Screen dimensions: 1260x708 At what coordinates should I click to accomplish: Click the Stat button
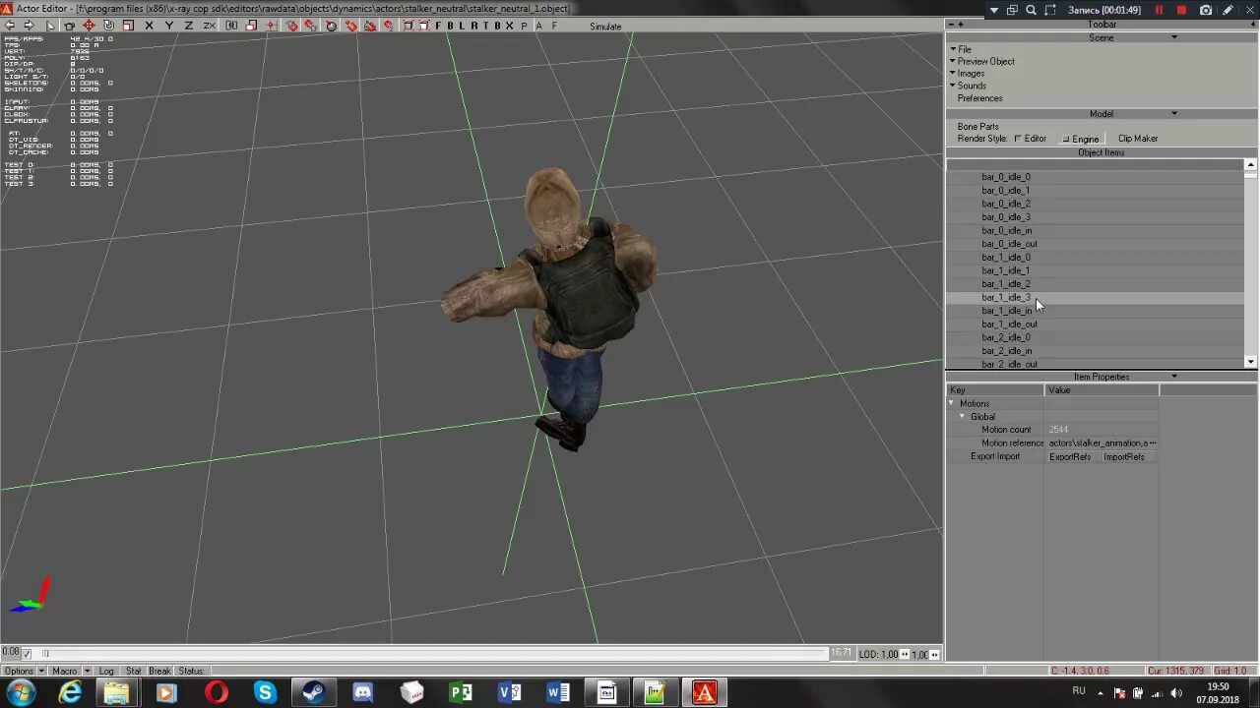(133, 671)
